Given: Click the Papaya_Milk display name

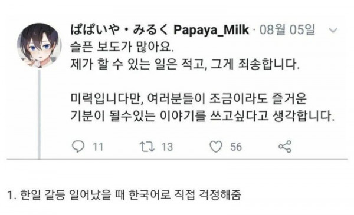Looking at the screenshot, I should [211, 29].
